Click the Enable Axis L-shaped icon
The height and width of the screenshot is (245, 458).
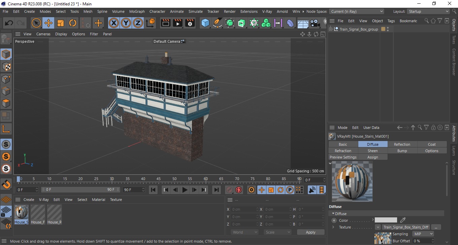6,129
